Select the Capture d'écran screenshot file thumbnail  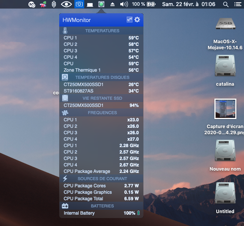click(225, 109)
